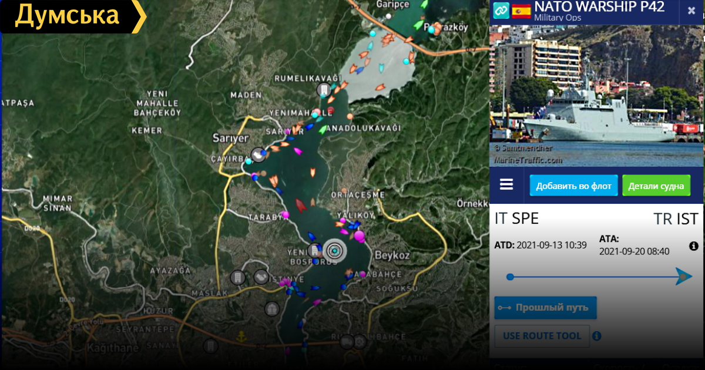Image resolution: width=705 pixels, height=370 pixels.
Task: Click the start dot of the voyage progress line
Action: pos(510,277)
